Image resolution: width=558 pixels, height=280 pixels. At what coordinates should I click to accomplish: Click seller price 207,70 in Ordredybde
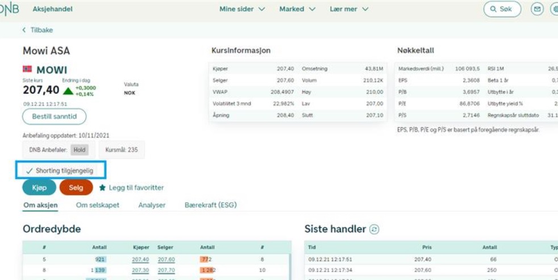[166, 270]
